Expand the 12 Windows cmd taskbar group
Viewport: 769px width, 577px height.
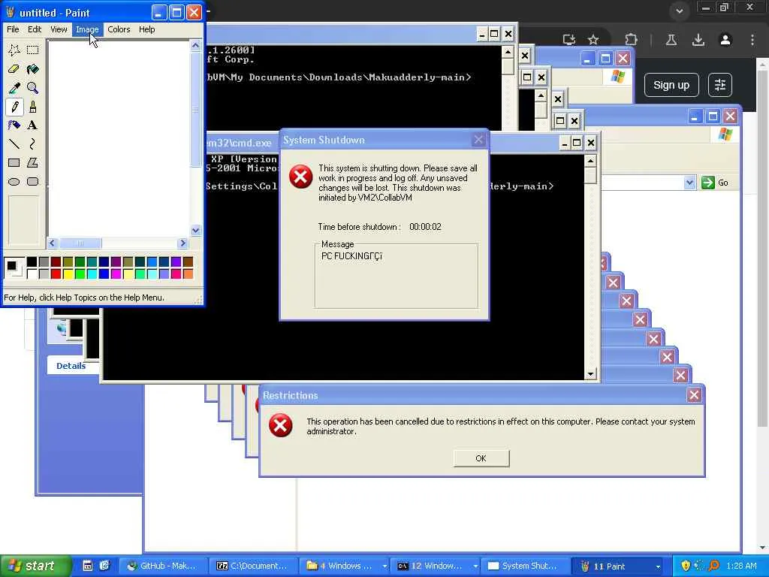475,566
